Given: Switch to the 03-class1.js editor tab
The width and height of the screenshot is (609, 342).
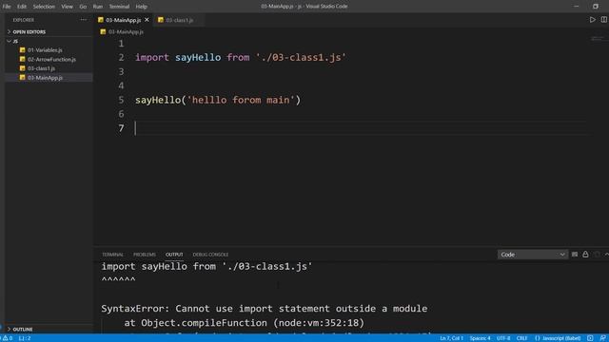Looking at the screenshot, I should coord(180,20).
